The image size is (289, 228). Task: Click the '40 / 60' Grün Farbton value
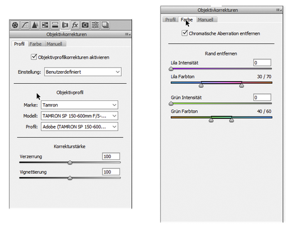tap(264, 111)
